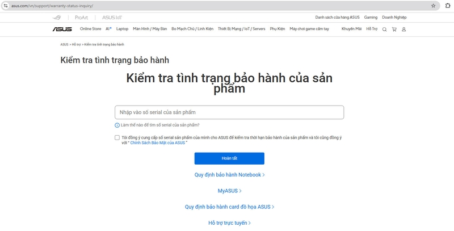454x231 pixels.
Task: Open the Laptop menu
Action: pyautogui.click(x=122, y=29)
